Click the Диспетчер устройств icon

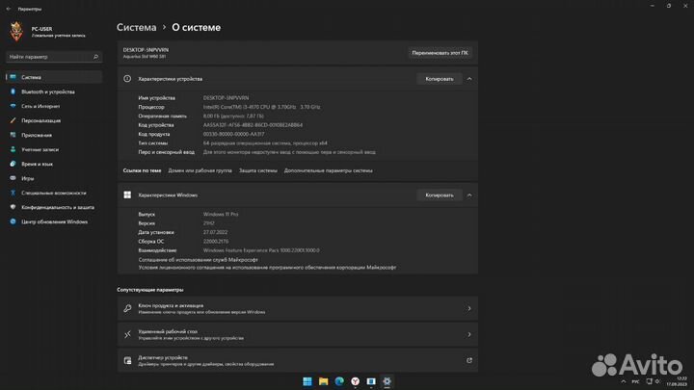point(127,361)
